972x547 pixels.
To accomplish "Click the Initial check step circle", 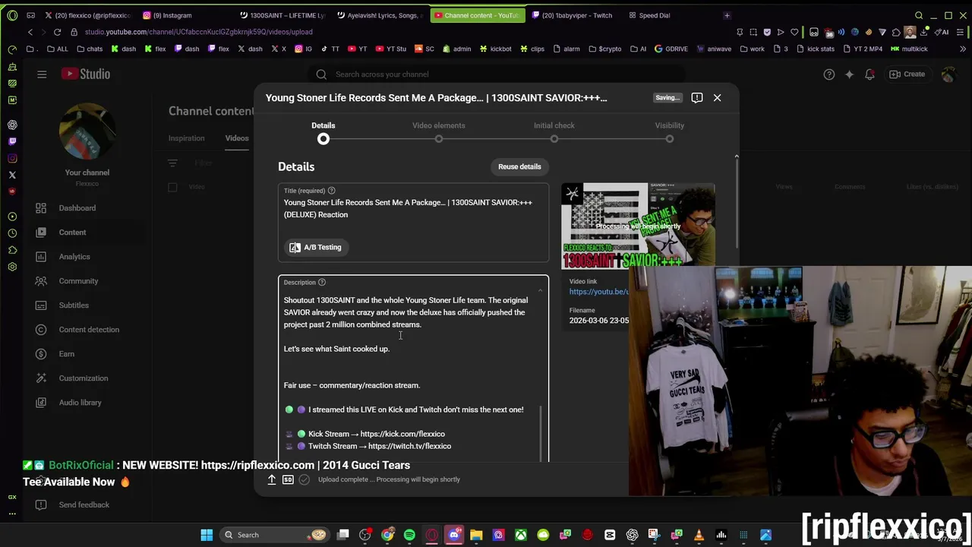I will (x=554, y=139).
